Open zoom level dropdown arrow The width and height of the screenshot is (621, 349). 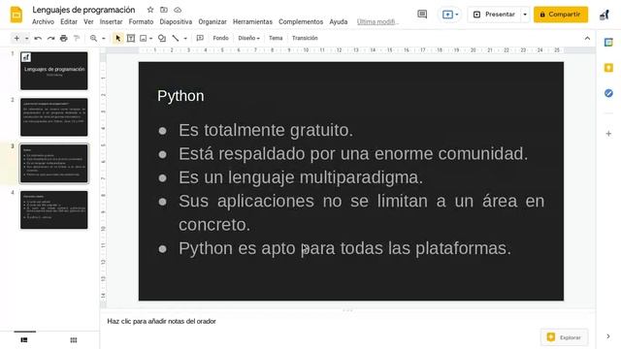point(104,39)
